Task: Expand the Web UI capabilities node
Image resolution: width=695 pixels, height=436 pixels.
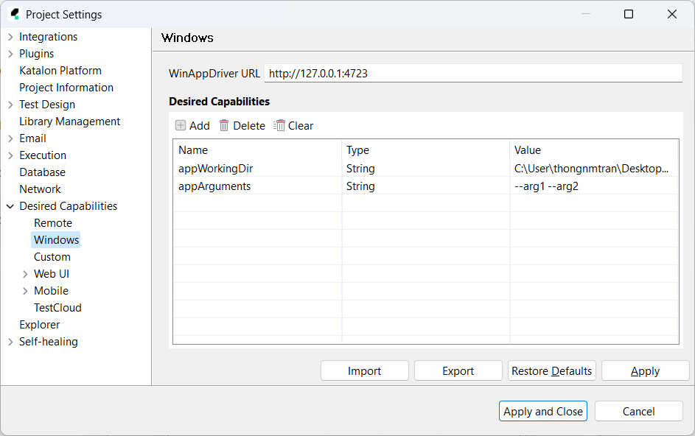Action: [x=26, y=274]
